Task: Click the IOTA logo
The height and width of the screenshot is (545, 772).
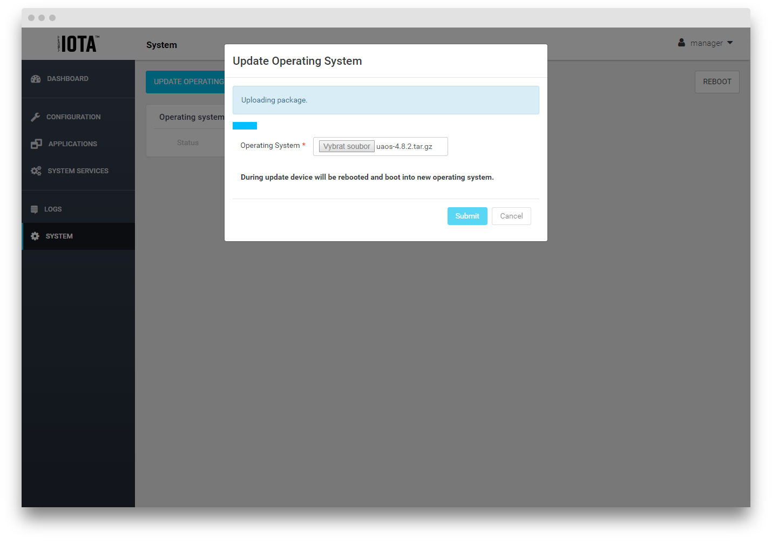Action: point(78,44)
